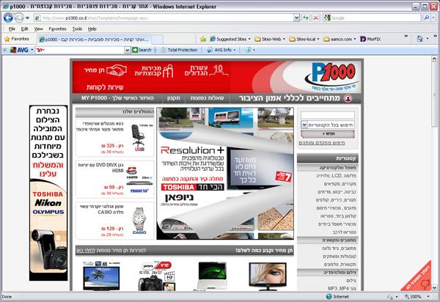The image size is (440, 302).
Task: Click the red Stop loading icon
Action: click(315, 18)
